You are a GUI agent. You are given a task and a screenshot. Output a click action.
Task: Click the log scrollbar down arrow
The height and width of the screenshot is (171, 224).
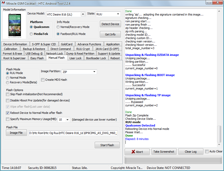[219, 145]
